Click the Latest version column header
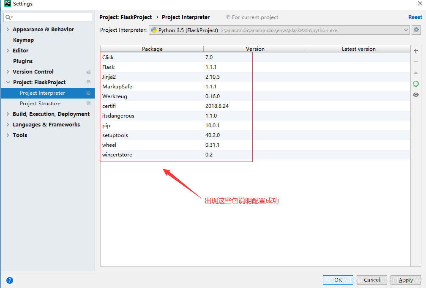 click(x=359, y=49)
